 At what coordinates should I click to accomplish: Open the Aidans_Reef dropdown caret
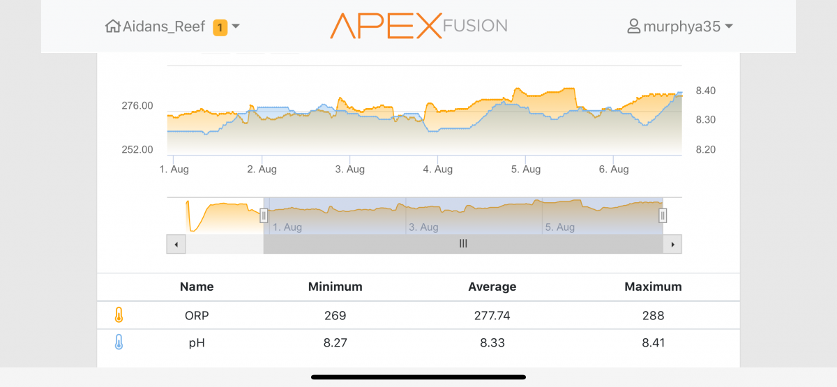pos(236,26)
